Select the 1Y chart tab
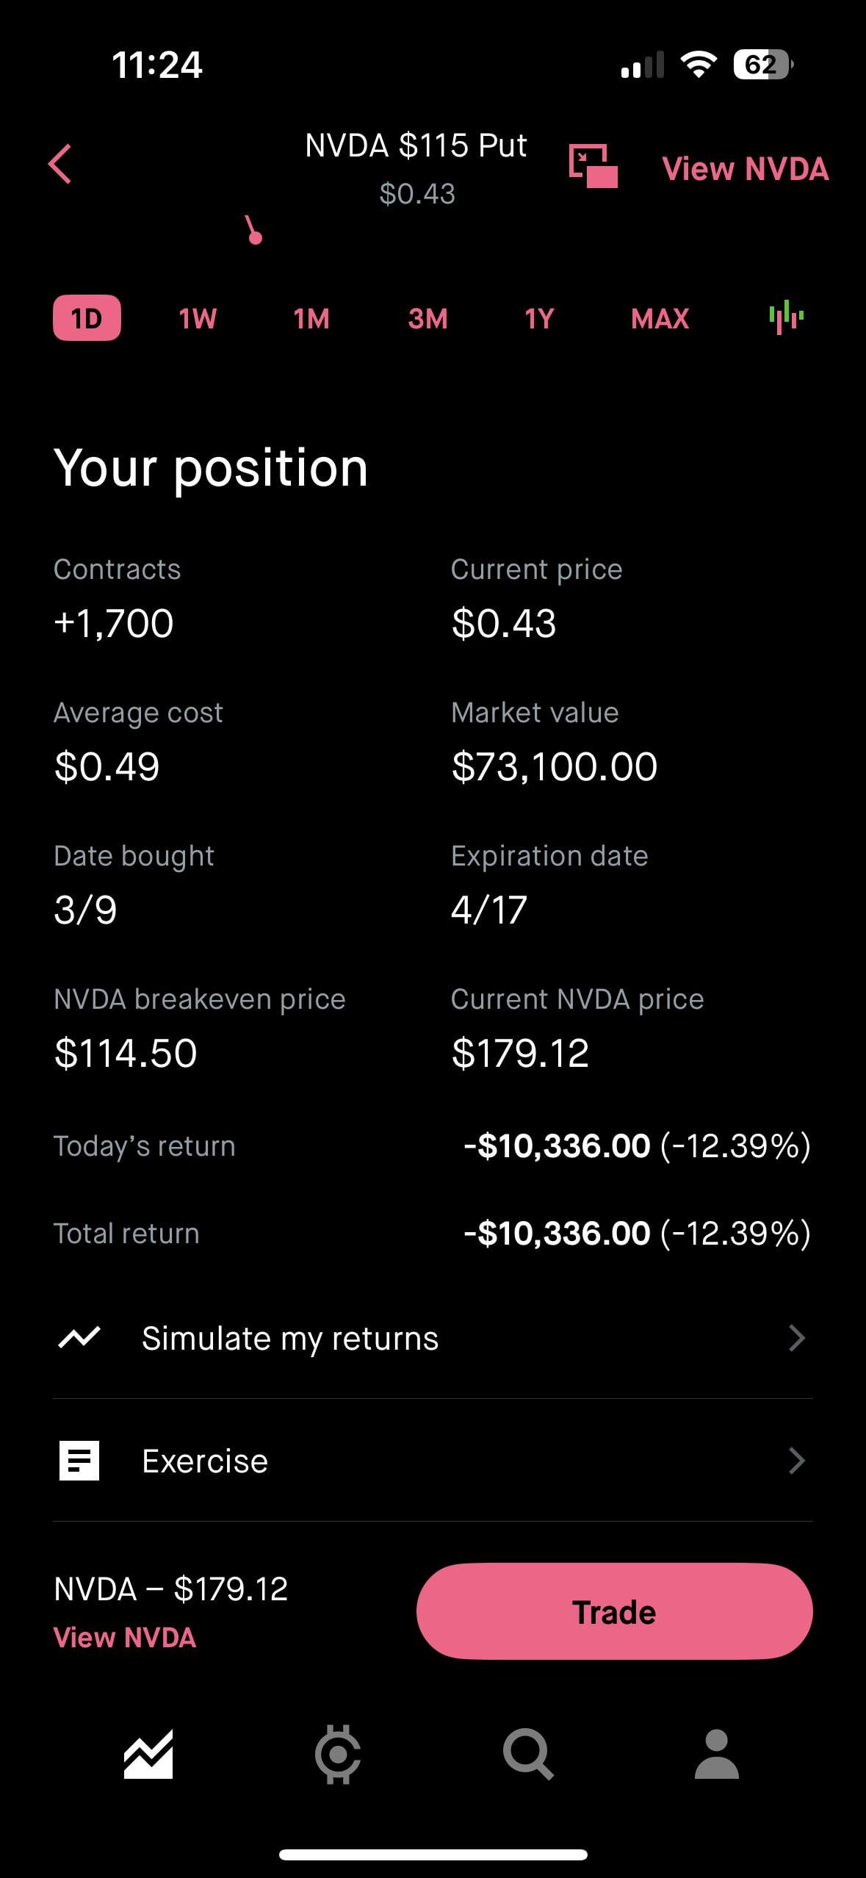866x1878 pixels. point(539,319)
